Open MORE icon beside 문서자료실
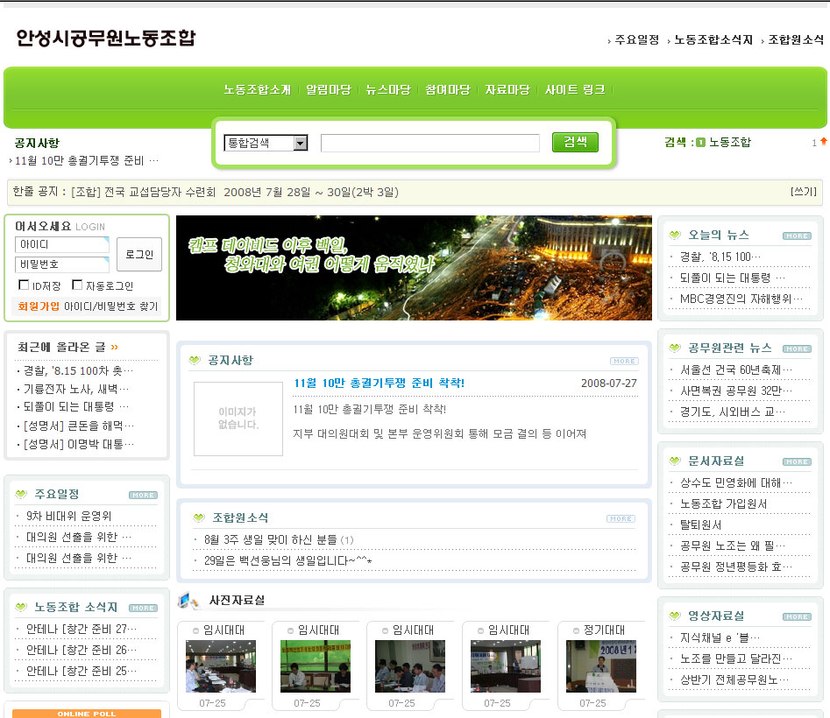This screenshot has width=830, height=718. (x=796, y=461)
